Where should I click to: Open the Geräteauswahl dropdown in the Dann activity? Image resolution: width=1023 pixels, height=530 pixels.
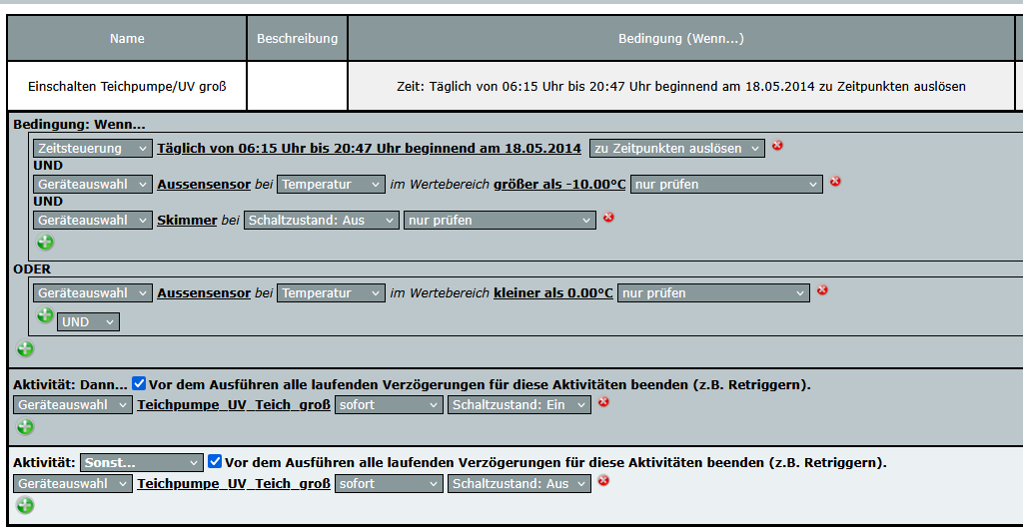(x=72, y=405)
